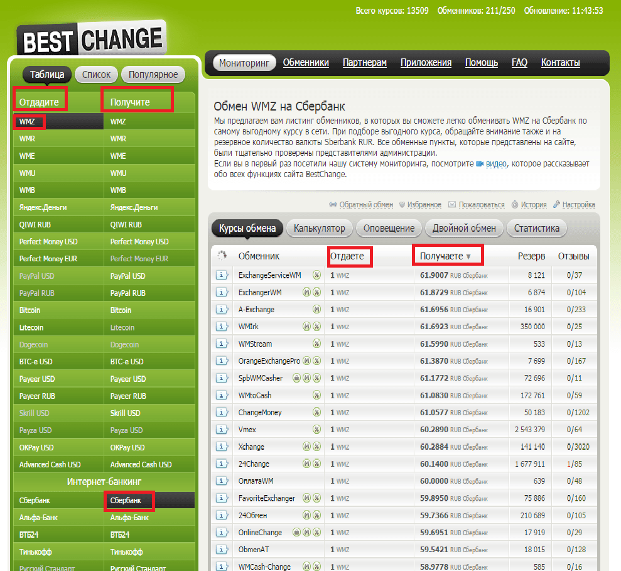Open the Оповещение tab
Viewport: 621px width, 571px height.
[389, 228]
